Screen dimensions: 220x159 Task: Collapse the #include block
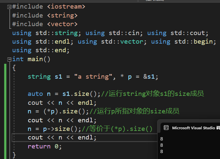point(9,7)
